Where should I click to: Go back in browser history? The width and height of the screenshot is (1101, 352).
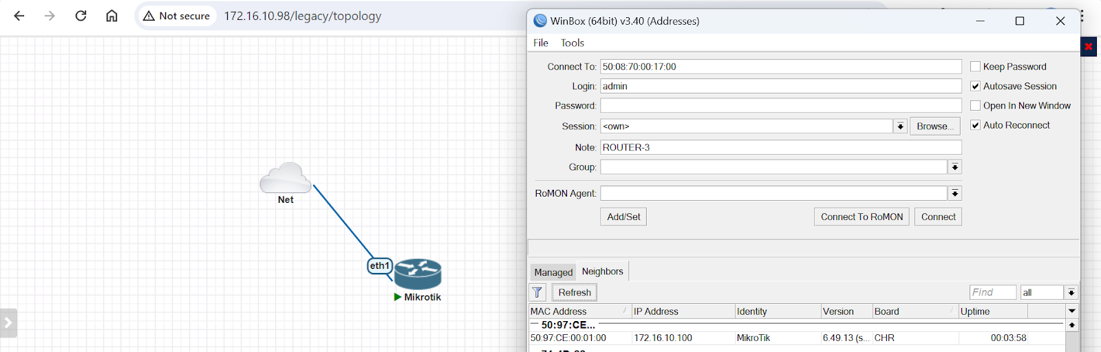pyautogui.click(x=19, y=16)
